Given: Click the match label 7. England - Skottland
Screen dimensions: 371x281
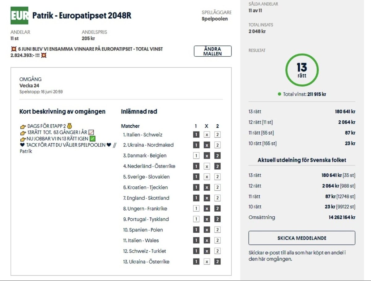Looking at the screenshot, I should 146,198.
